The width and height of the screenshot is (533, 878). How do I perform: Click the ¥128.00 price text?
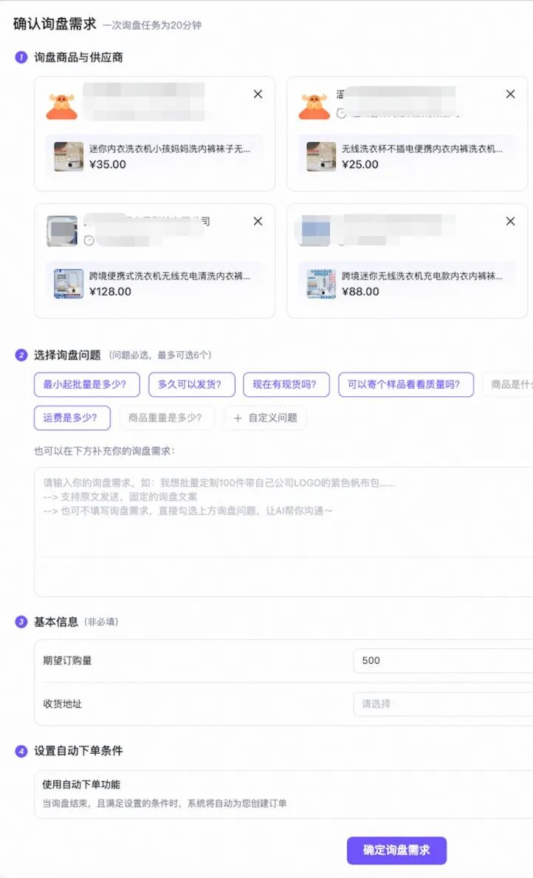110,292
